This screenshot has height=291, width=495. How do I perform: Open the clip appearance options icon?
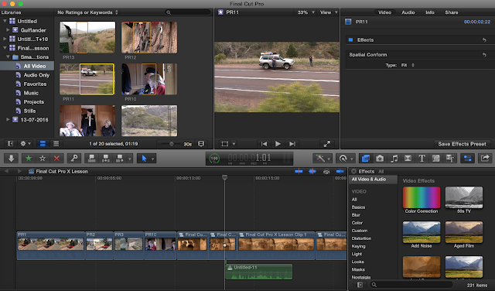pyautogui.click(x=201, y=144)
